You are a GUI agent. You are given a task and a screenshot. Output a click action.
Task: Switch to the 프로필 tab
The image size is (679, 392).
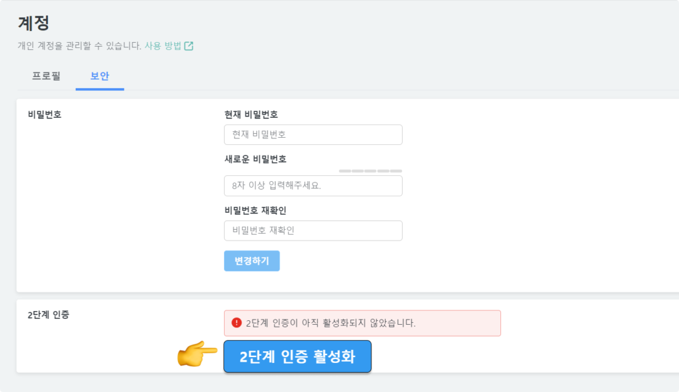point(46,76)
